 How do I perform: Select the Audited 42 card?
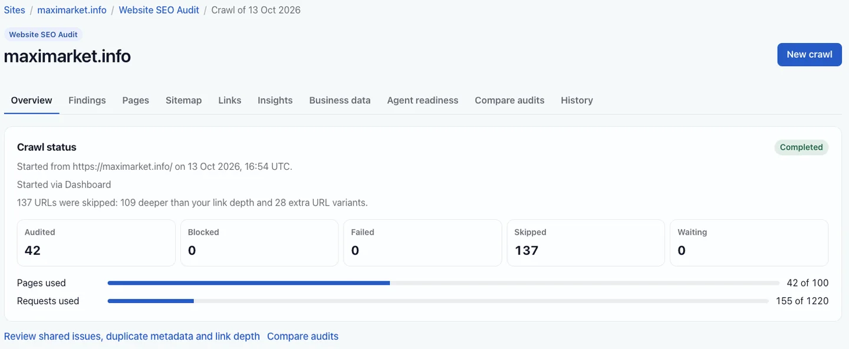click(96, 243)
